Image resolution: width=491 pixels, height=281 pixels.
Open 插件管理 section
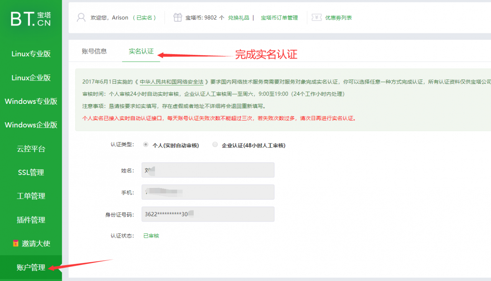[x=31, y=220]
